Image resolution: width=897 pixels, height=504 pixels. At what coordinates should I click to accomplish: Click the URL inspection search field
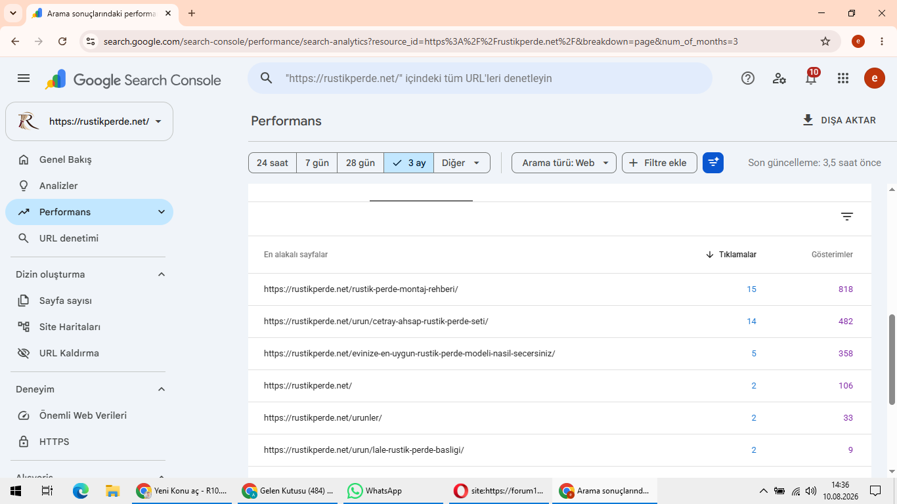coord(480,79)
